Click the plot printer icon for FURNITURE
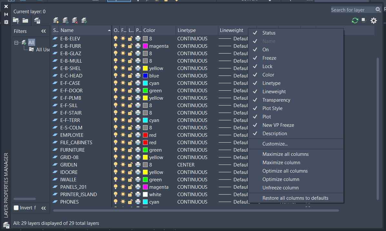This screenshot has height=231, width=386. [138, 150]
